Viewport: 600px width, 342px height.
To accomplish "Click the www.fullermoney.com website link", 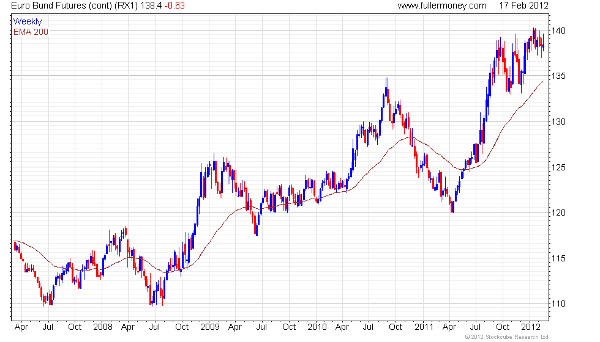I will click(x=441, y=5).
